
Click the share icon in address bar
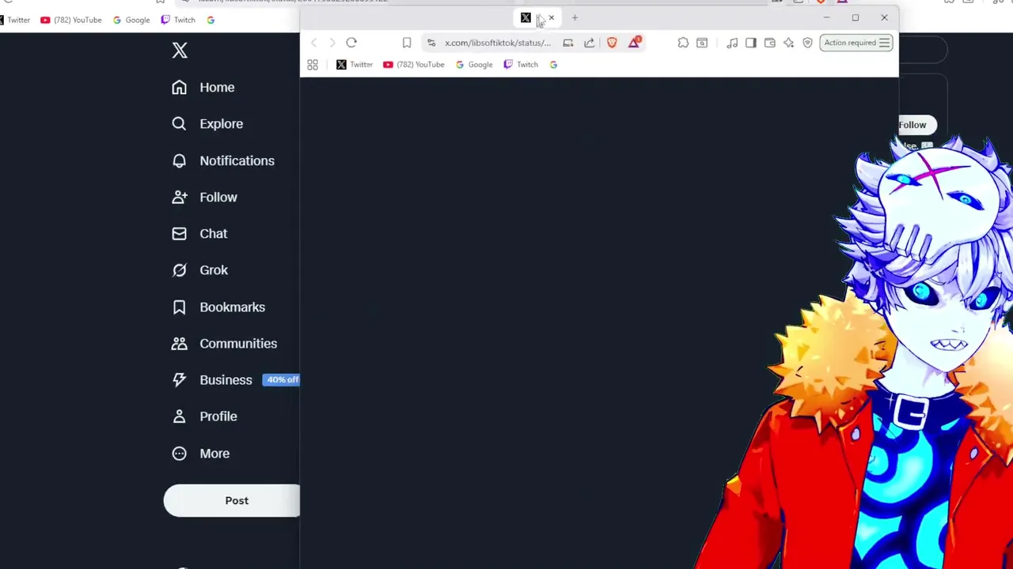pyautogui.click(x=590, y=43)
